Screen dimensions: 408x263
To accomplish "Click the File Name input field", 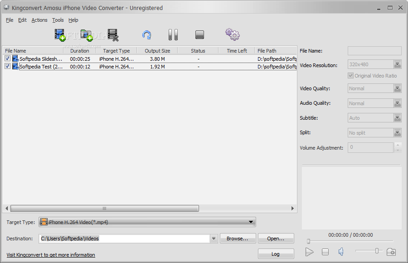I will click(374, 51).
